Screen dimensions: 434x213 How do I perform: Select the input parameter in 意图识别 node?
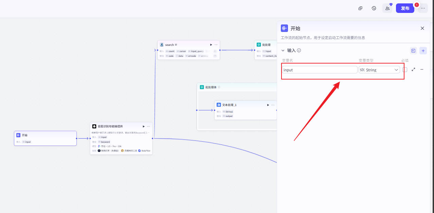point(103,137)
